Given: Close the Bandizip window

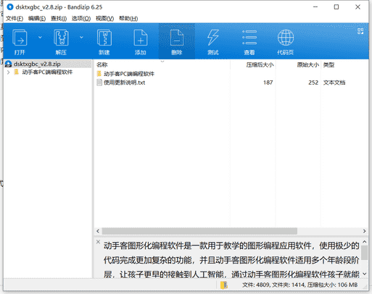Looking at the screenshot, I should [x=358, y=7].
